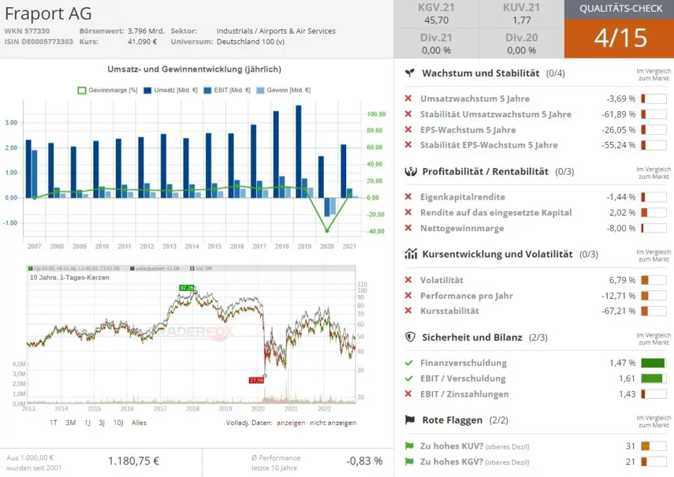Toggle Gewinnmarge [%] legend entry
This screenshot has height=477, width=674.
coord(107,90)
